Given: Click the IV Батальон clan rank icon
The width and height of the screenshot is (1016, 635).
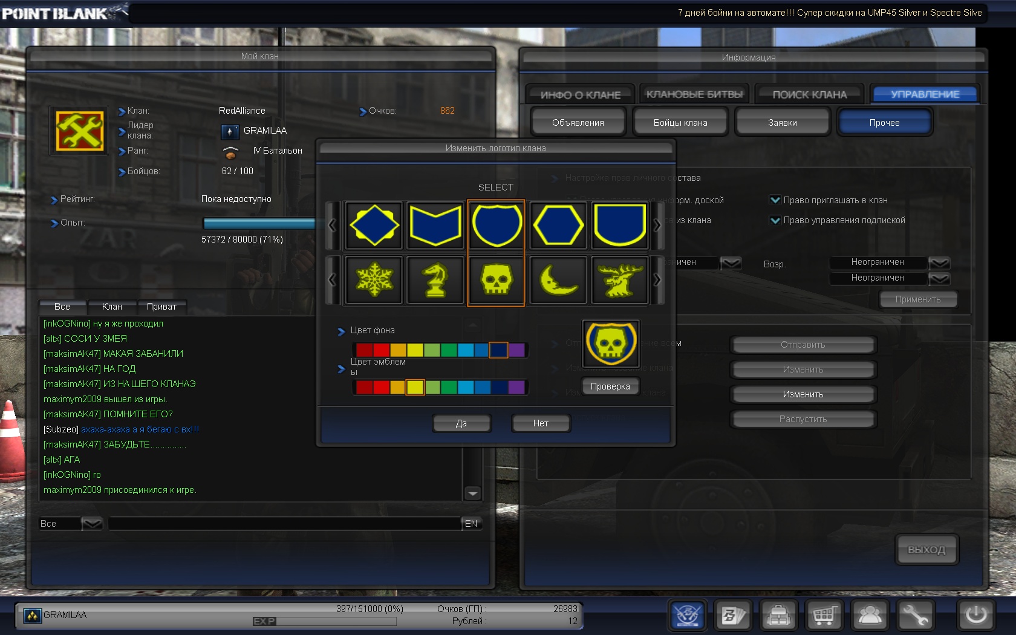Looking at the screenshot, I should coord(230,152).
